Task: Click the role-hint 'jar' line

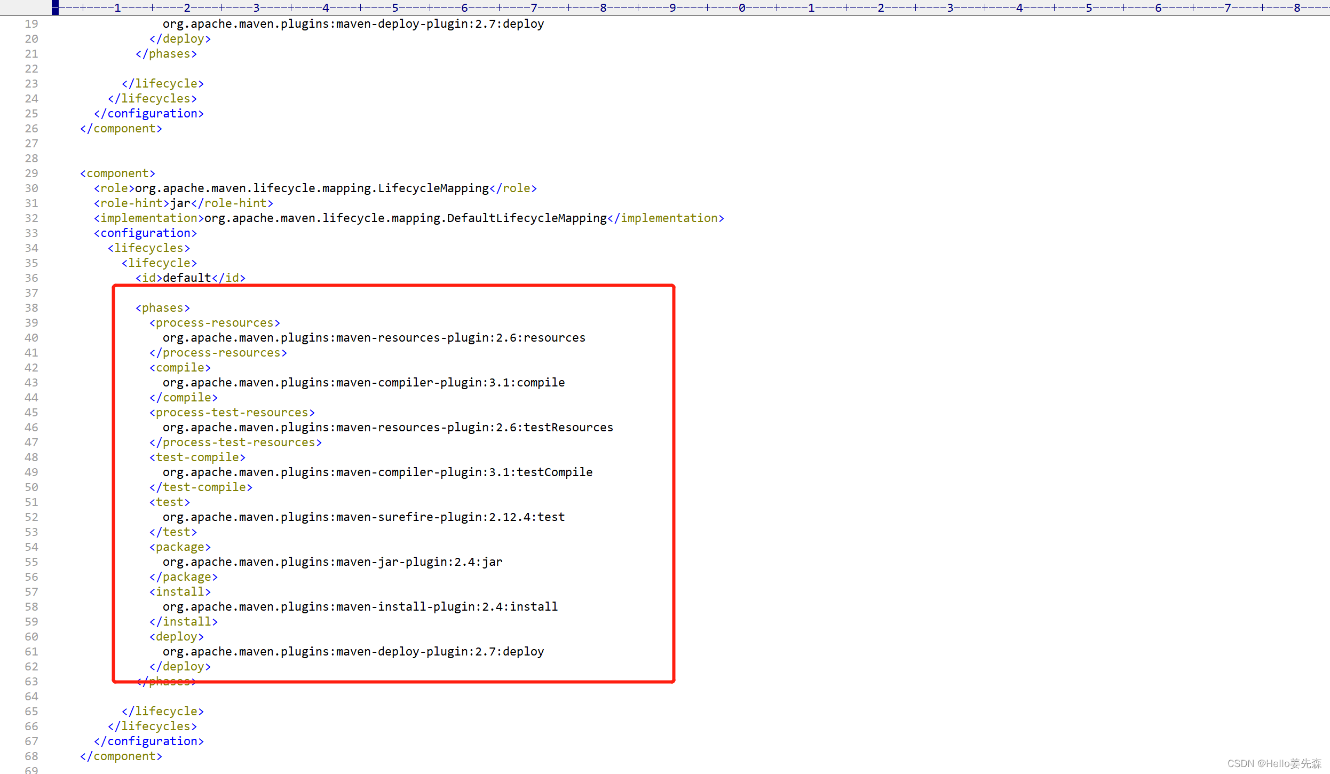Action: (x=184, y=203)
